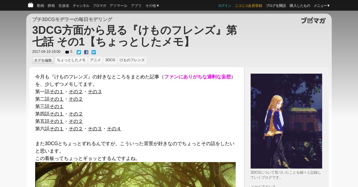Share the article via Facebook icon
358x187 pixels.
point(86,52)
